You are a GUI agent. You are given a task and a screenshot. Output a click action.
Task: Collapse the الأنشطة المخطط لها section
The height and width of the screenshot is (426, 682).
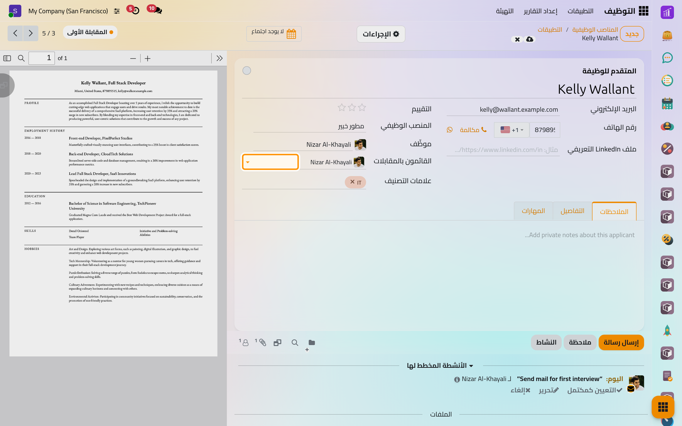(x=440, y=366)
